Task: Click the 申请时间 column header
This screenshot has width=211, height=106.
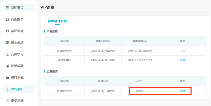Action: click(103, 81)
